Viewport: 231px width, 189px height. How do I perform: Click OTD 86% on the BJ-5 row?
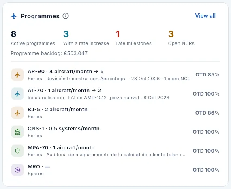(207, 113)
